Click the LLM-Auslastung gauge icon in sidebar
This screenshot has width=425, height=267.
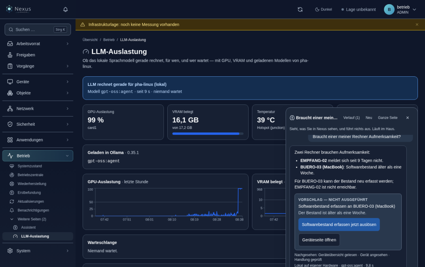[x=15, y=236]
